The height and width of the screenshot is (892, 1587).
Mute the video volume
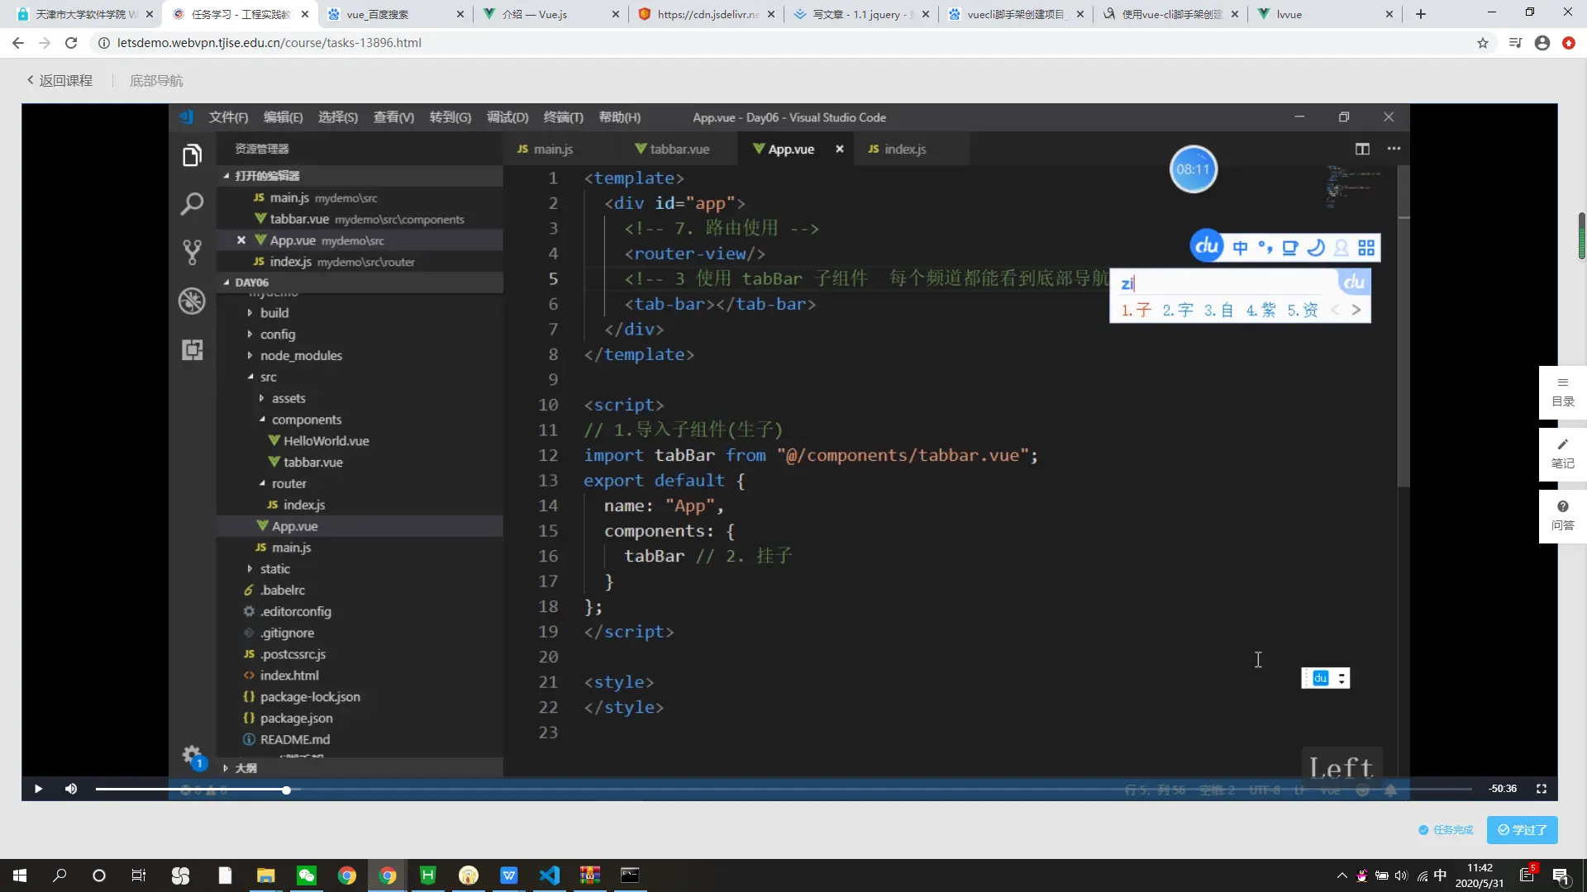click(71, 789)
